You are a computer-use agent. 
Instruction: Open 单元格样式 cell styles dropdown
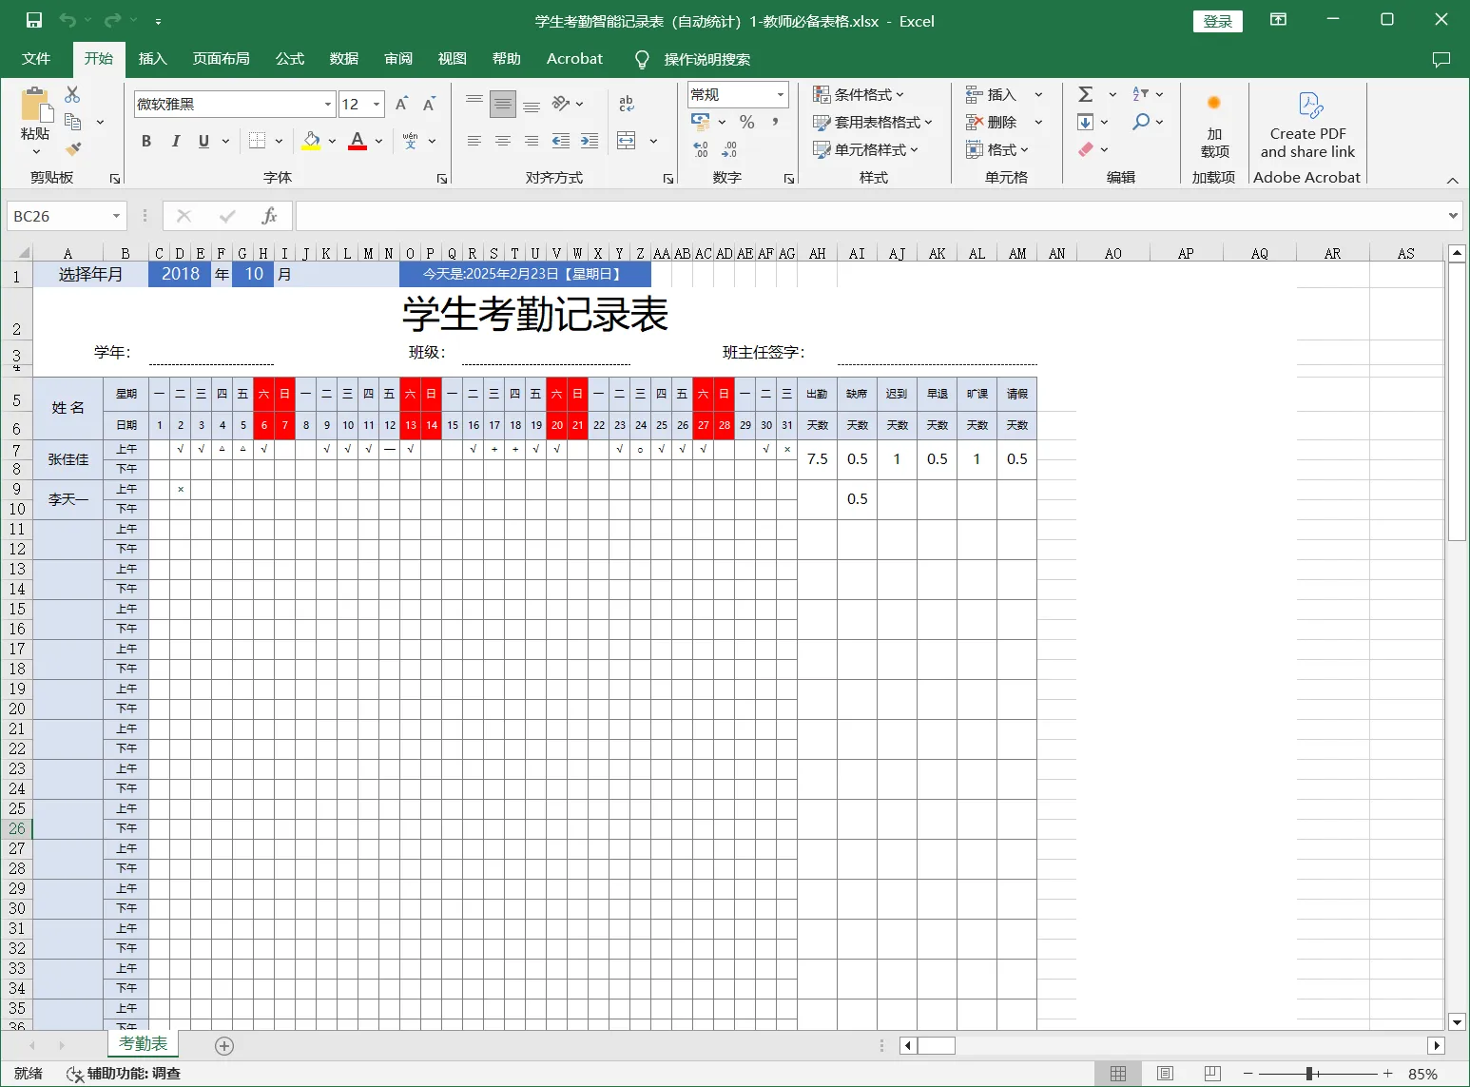(865, 149)
